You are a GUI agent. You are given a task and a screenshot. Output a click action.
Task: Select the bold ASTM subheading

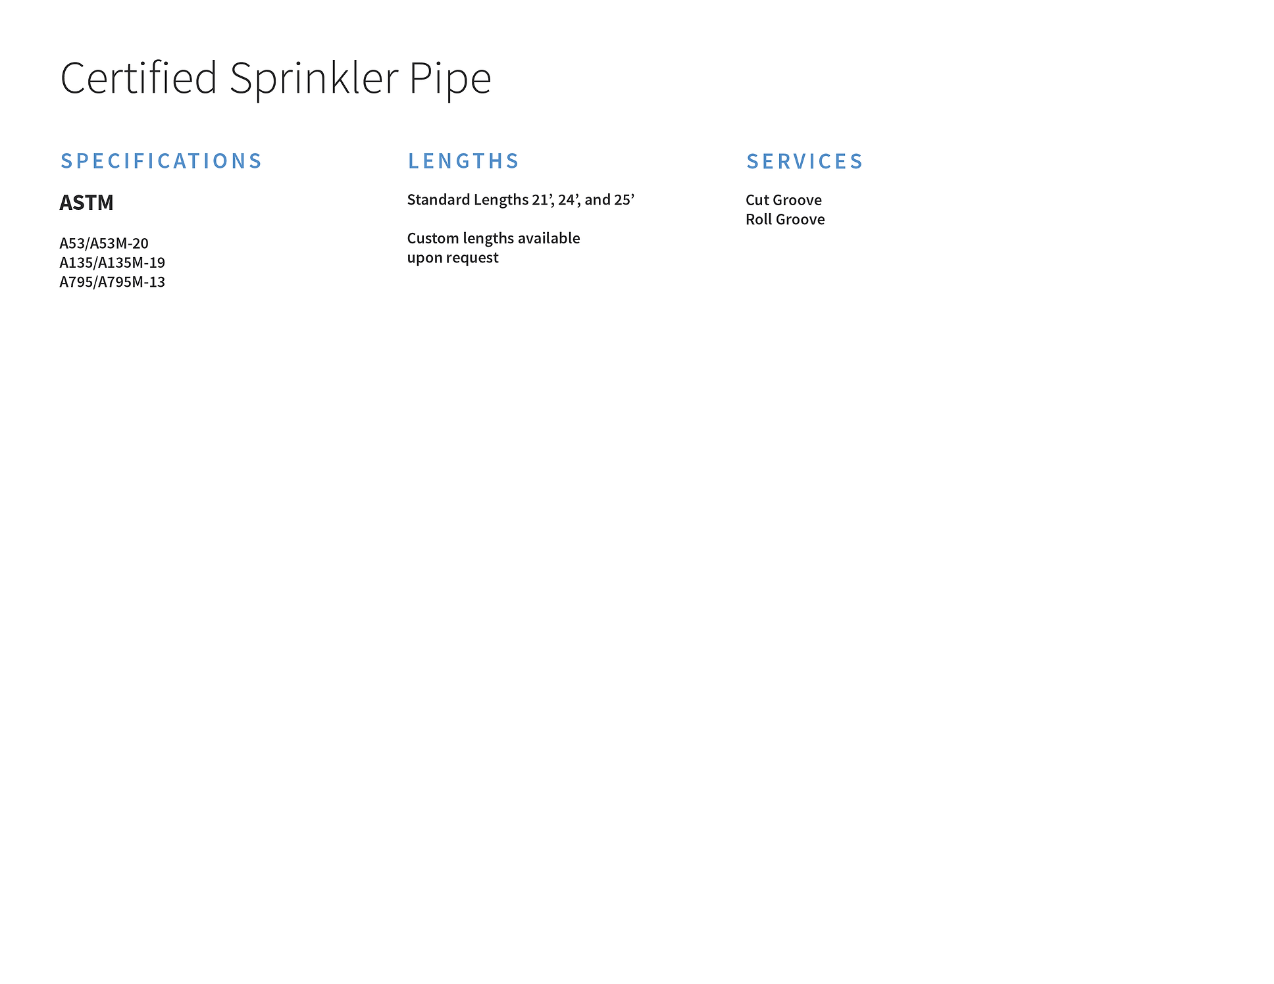(86, 203)
